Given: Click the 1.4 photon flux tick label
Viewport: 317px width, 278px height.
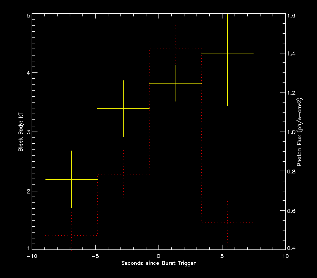Looking at the screenshot, I should (292, 54).
